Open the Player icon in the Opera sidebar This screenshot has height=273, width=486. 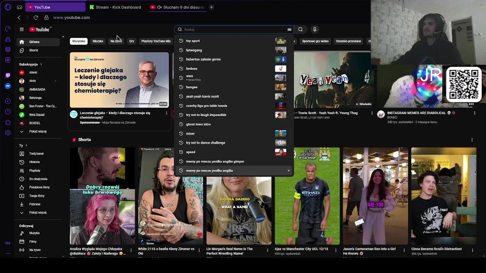coord(8,101)
